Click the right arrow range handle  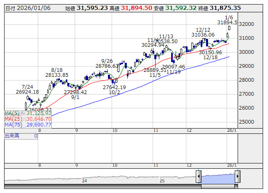237,176
